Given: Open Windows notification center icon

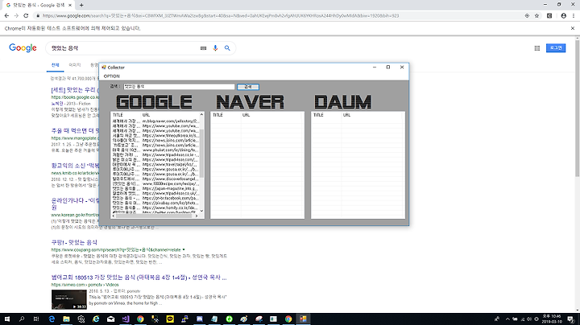Looking at the screenshot, I should (571, 319).
